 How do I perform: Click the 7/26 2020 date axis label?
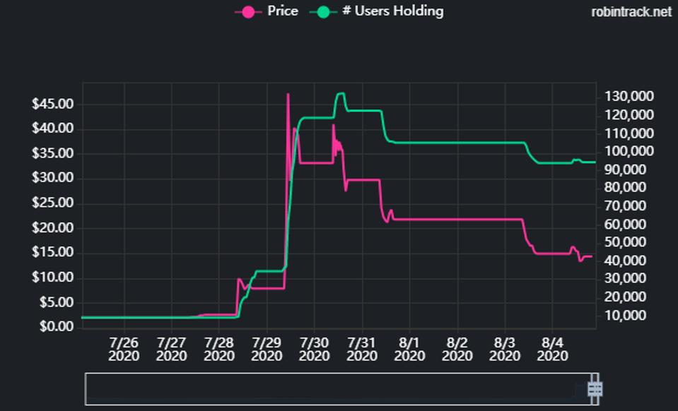click(x=124, y=350)
